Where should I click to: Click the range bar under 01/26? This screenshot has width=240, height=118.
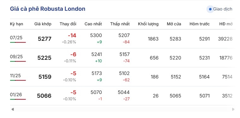18,99
